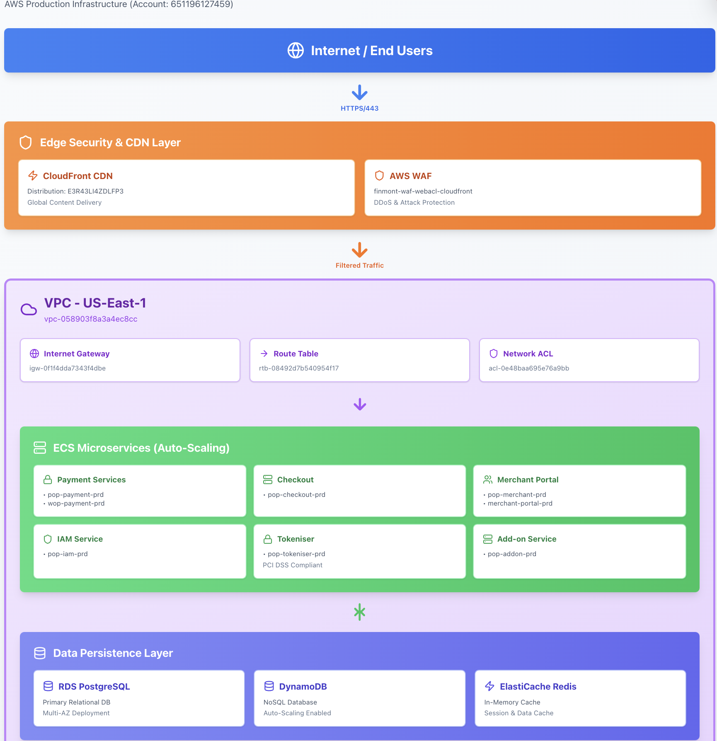717x741 pixels.
Task: Open the AWS WAF card
Action: coord(533,188)
